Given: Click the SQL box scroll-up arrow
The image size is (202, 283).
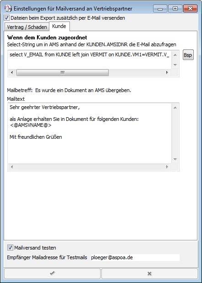Looking at the screenshot, I should pos(175,55).
